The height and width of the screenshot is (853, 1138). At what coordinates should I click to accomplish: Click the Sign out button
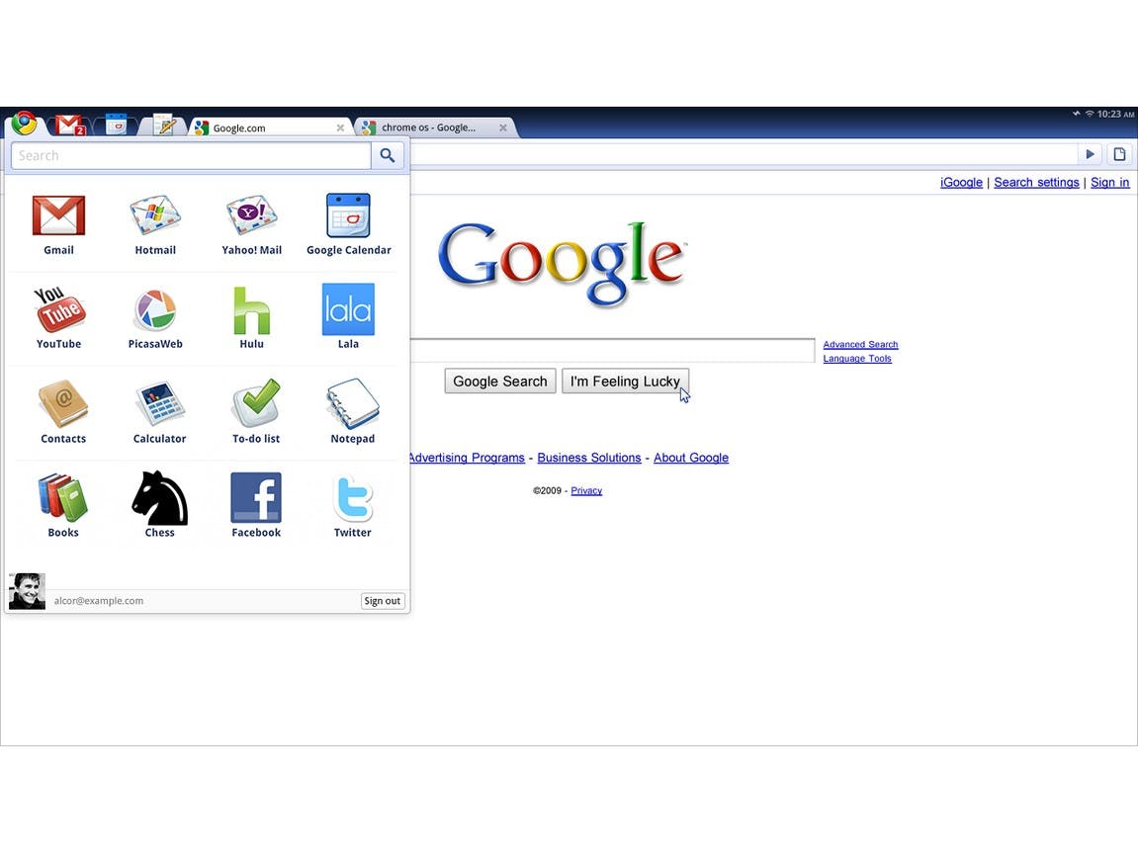[383, 601]
